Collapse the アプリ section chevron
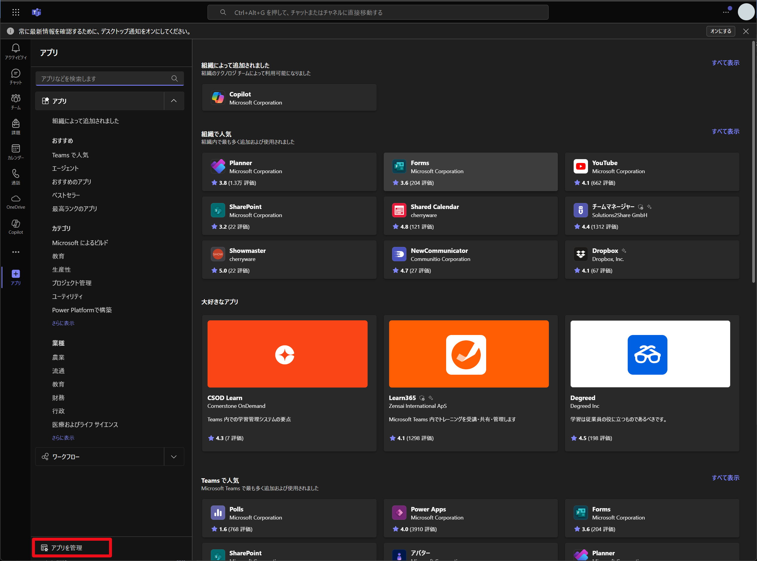This screenshot has width=757, height=561. (x=174, y=101)
